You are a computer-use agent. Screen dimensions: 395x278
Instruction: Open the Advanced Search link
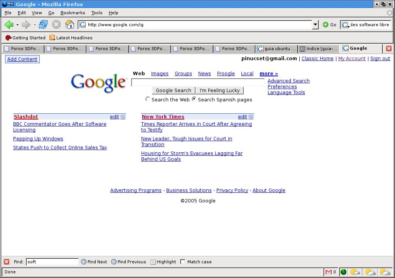click(289, 81)
